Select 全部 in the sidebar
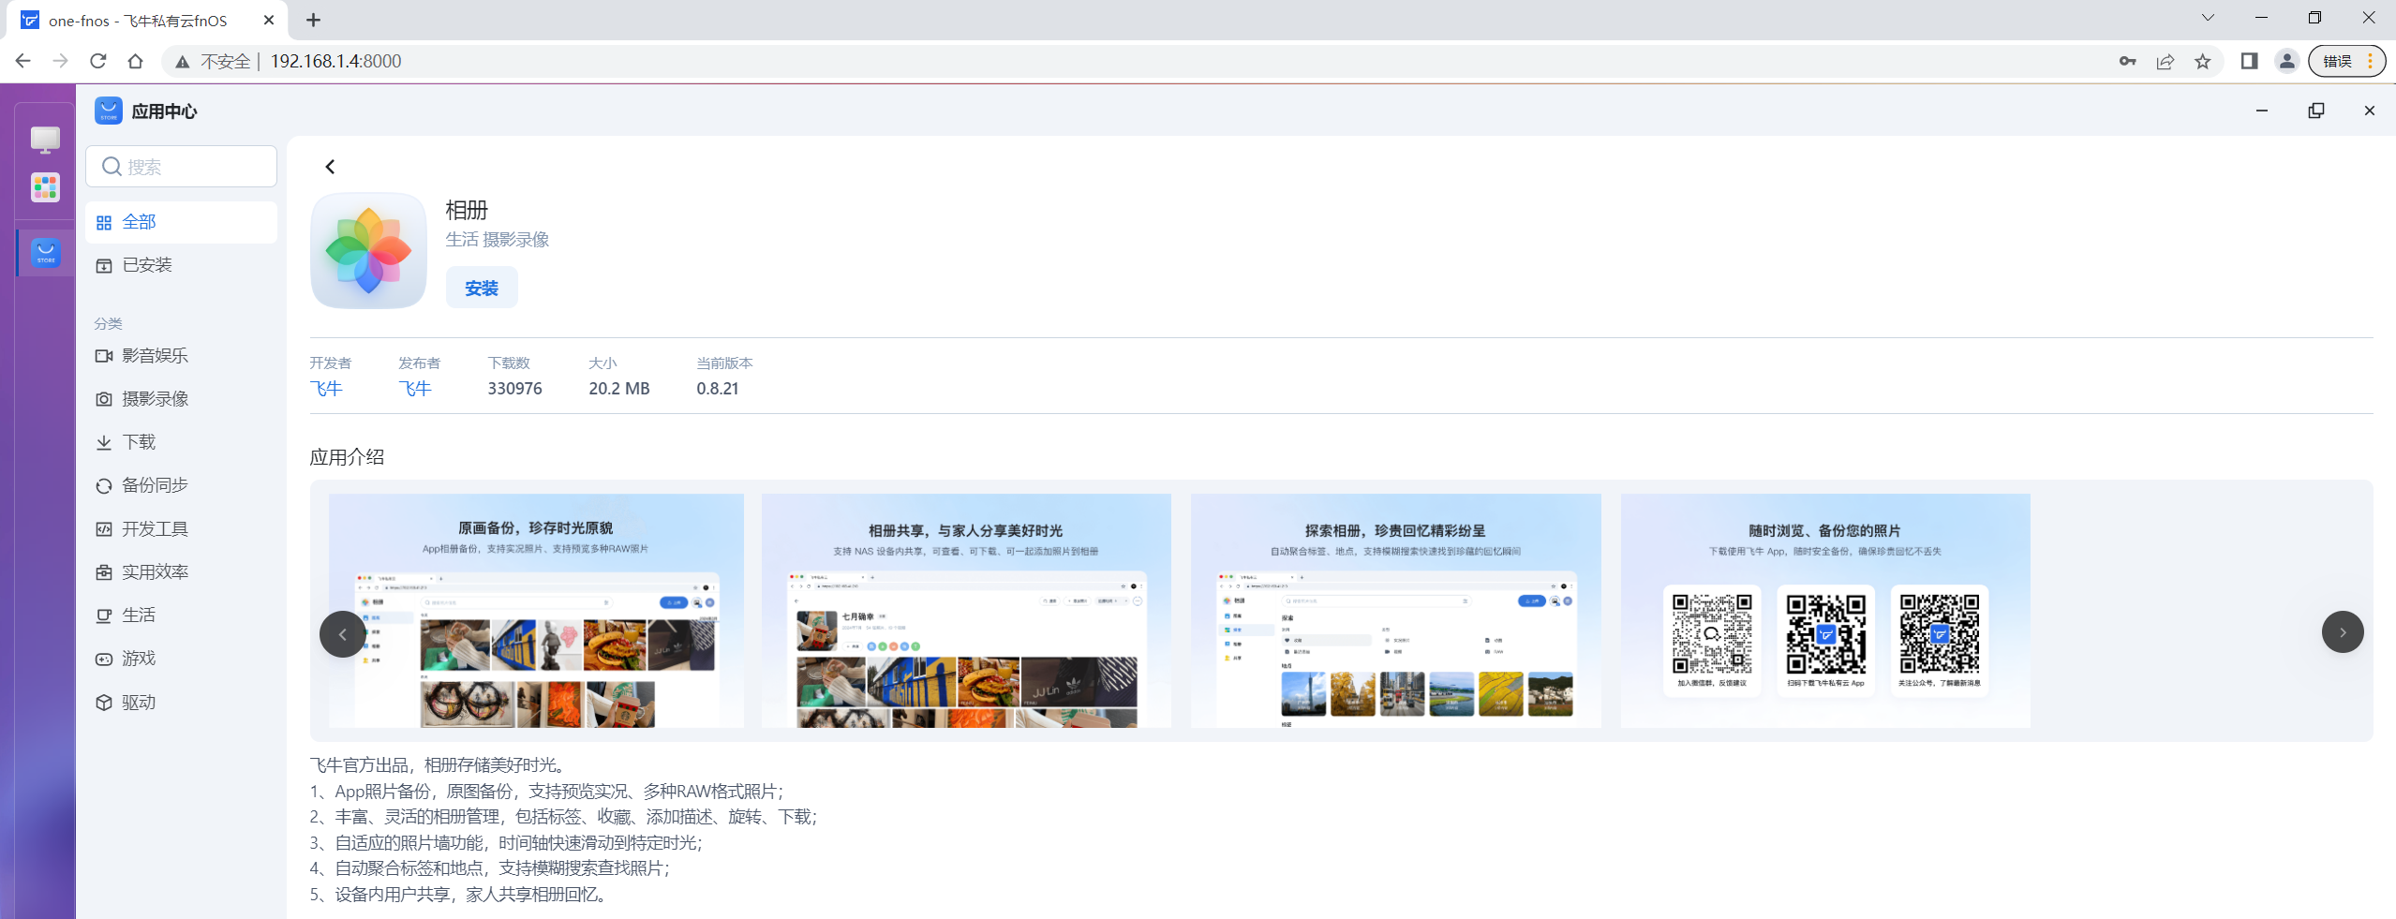Viewport: 2396px width, 919px height. 182,222
